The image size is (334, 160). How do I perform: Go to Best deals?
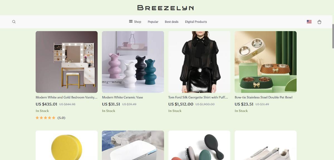171,22
